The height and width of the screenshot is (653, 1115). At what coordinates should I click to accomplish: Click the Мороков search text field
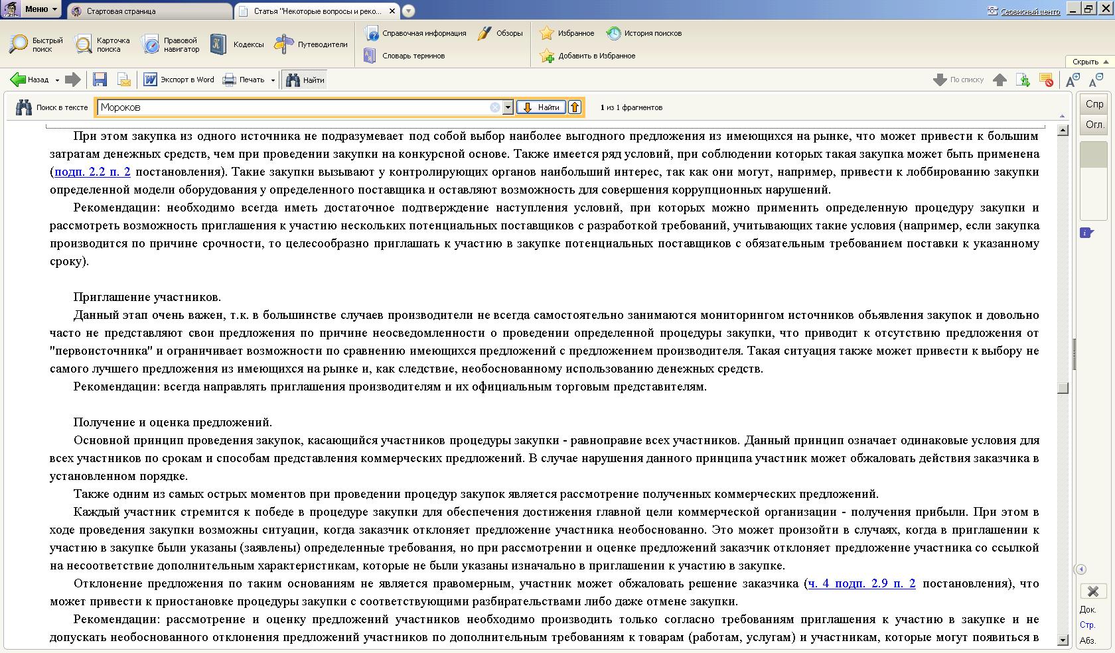coord(292,107)
